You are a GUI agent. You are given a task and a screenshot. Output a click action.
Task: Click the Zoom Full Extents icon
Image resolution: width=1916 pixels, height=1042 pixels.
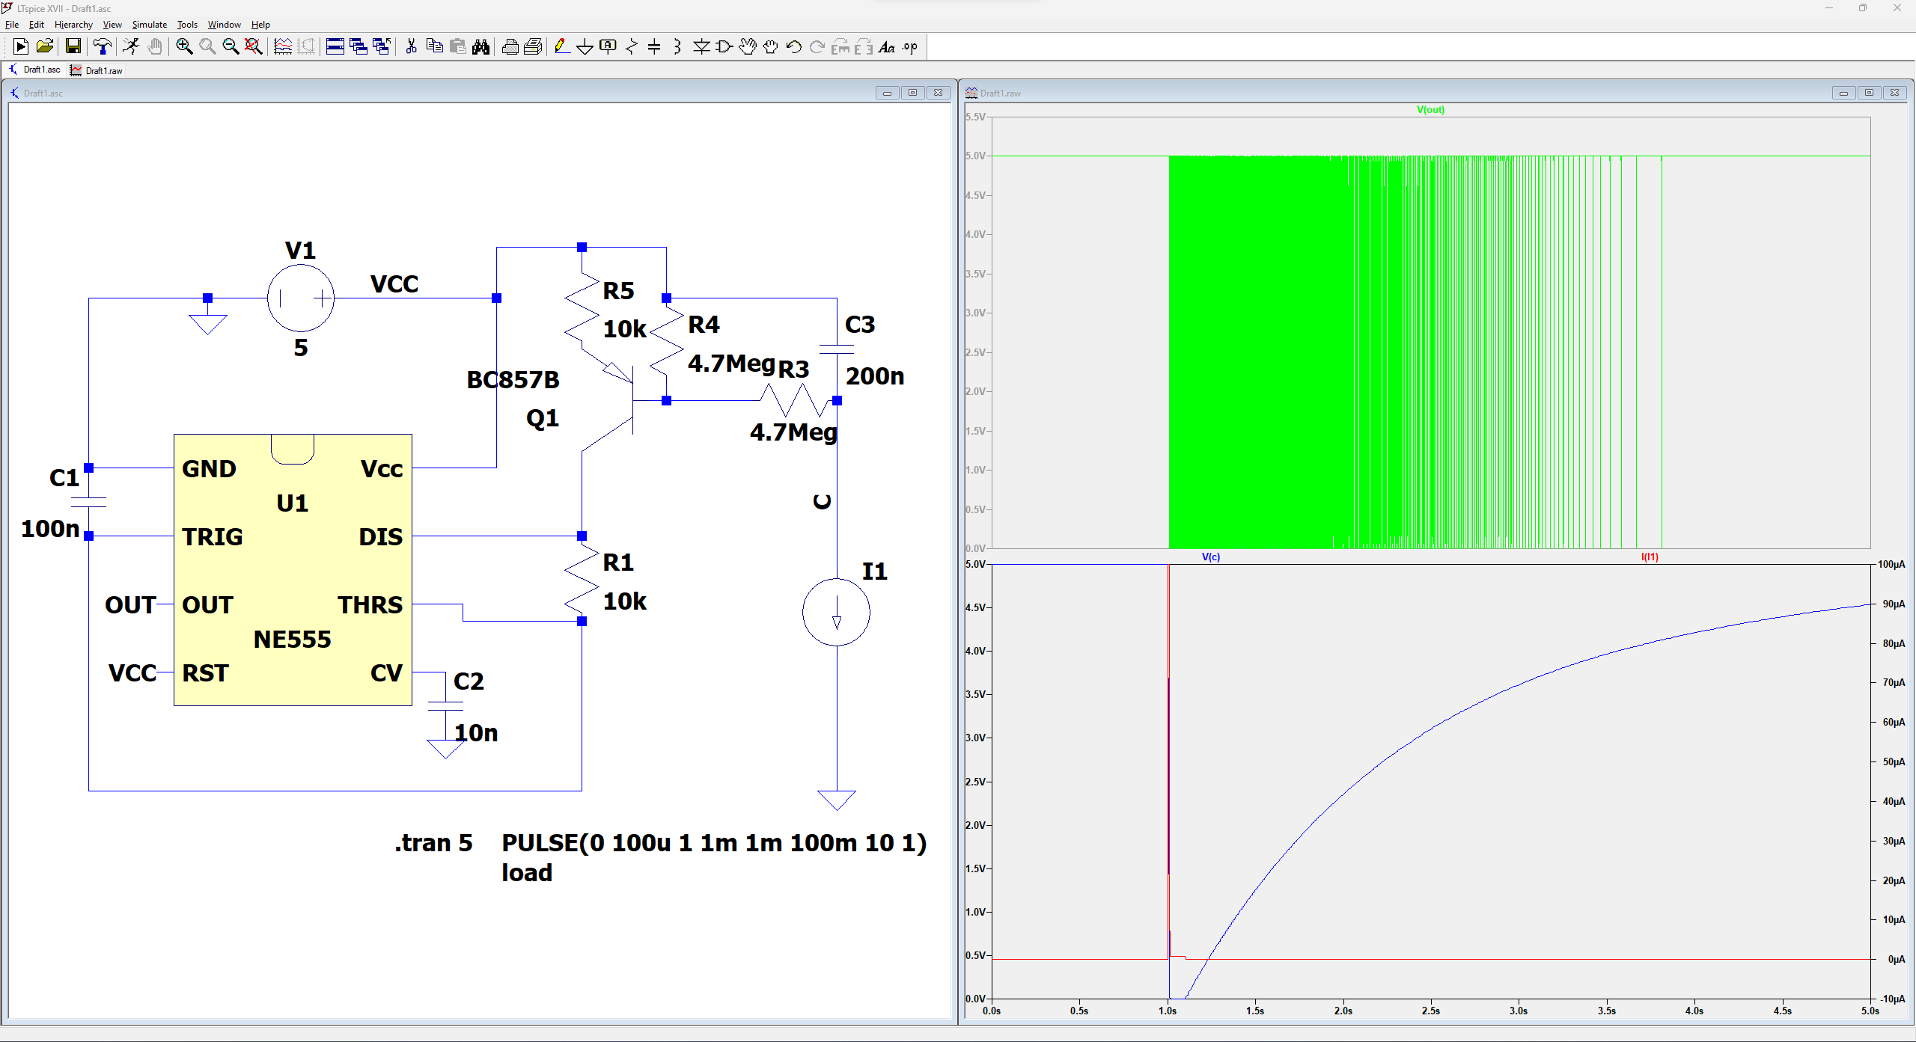254,46
